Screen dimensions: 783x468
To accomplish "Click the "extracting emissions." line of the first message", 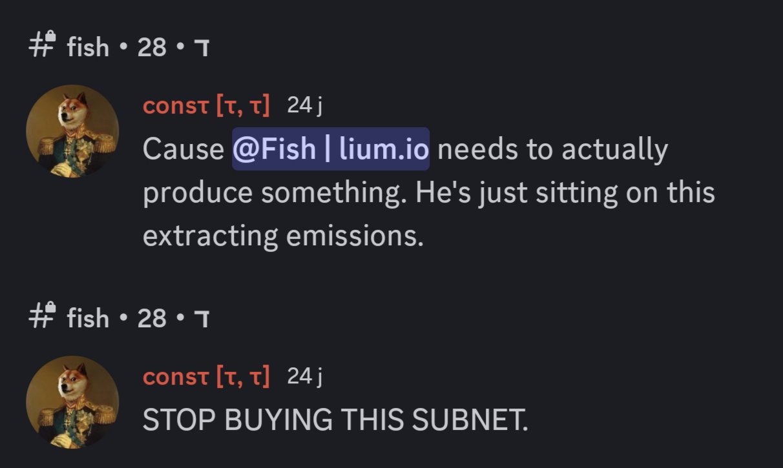I will (282, 236).
